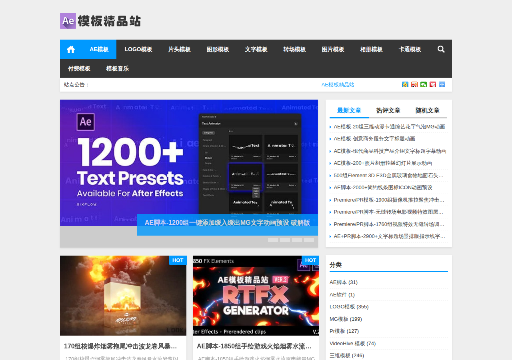Open 图形模板 from the navigation bar
The width and height of the screenshot is (512, 360).
pyautogui.click(x=218, y=49)
